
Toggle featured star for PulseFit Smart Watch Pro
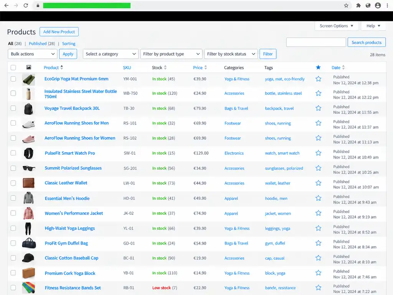[318, 153]
